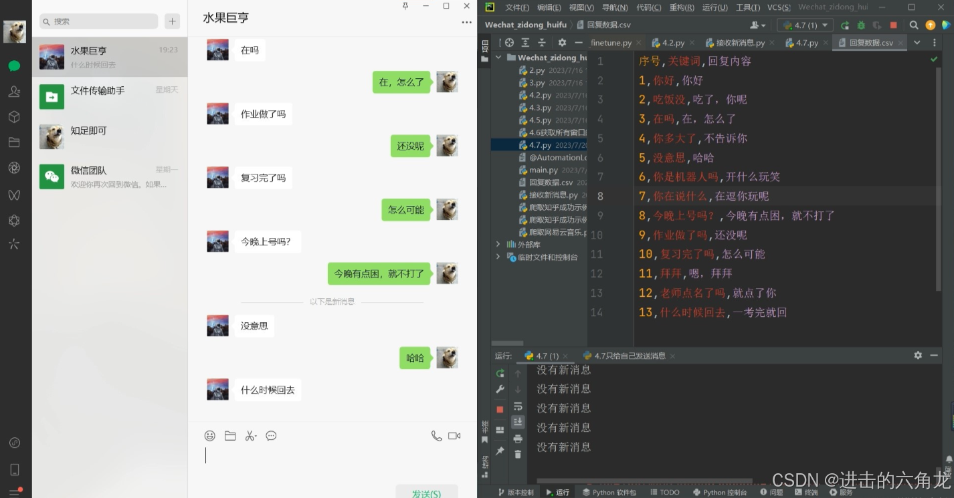
Task: Open WeChat favorites cube icon
Action: coord(14,117)
